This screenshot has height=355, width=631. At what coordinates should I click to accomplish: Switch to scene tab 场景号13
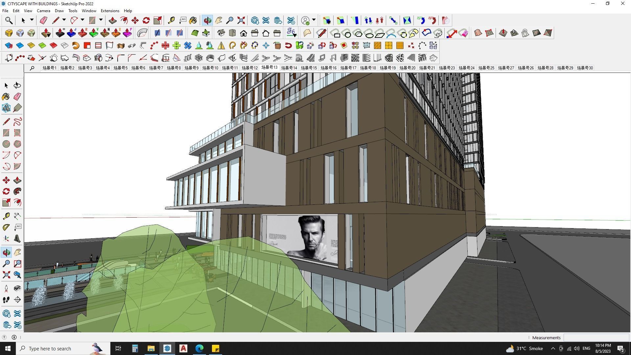click(x=269, y=67)
